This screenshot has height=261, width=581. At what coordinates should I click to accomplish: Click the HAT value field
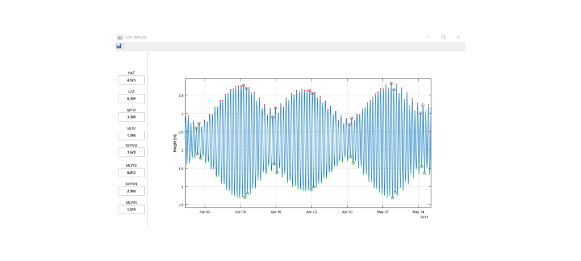coord(132,80)
